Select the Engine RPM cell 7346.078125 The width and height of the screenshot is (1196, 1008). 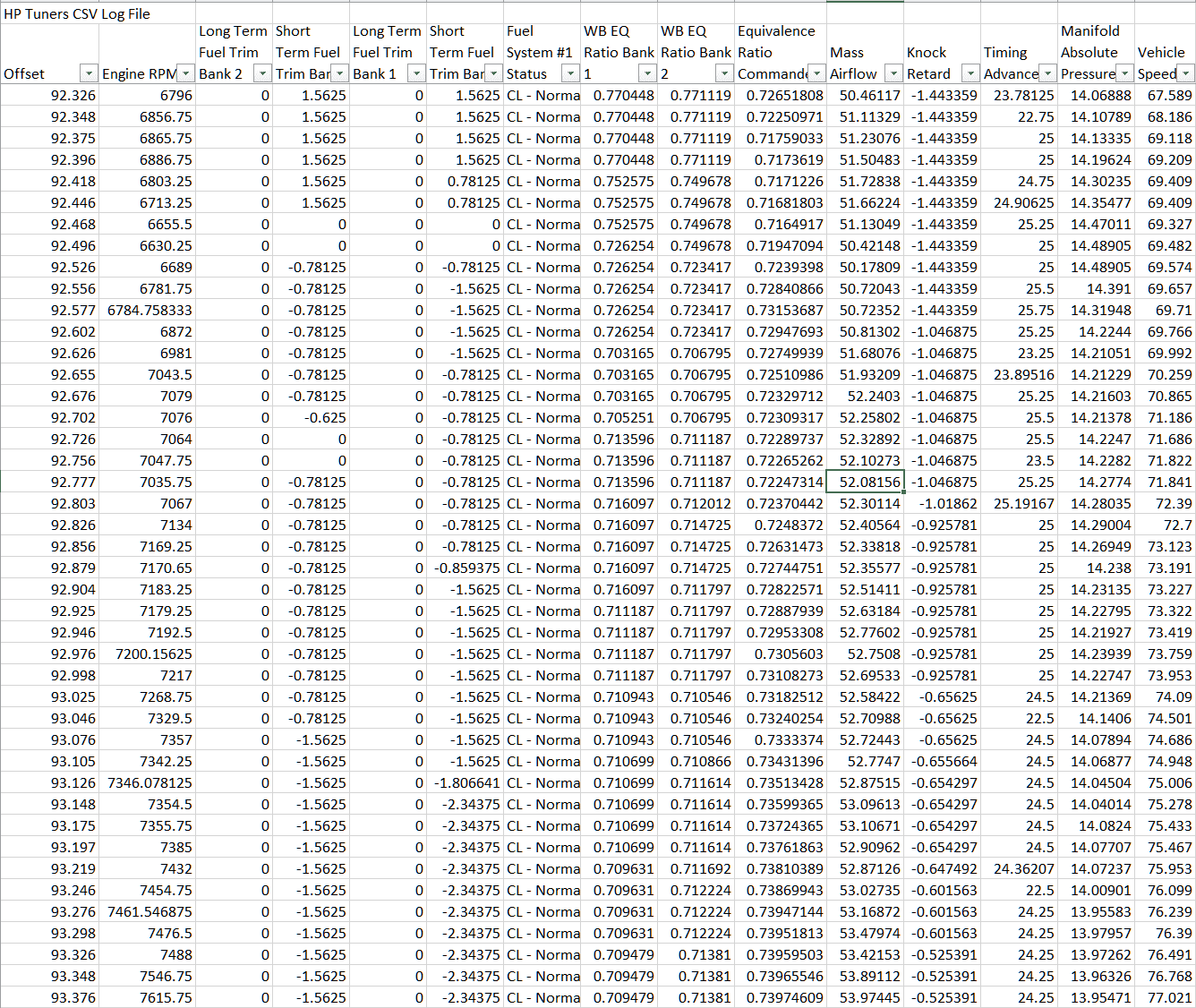click(x=148, y=782)
